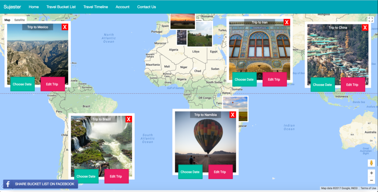Open the Home page
The height and width of the screenshot is (192, 378).
pyautogui.click(x=34, y=7)
